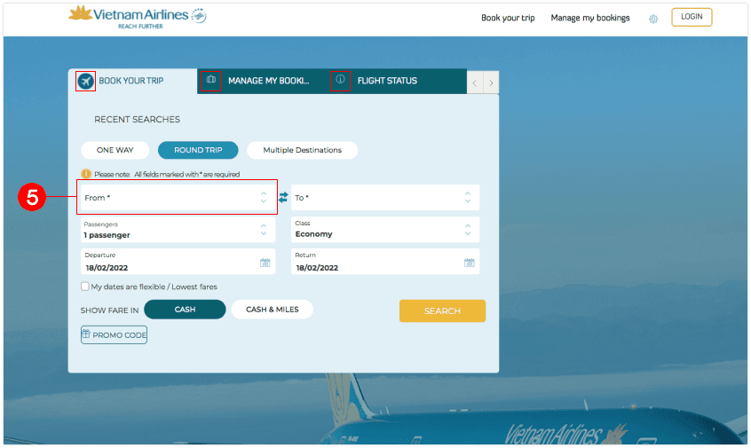The height and width of the screenshot is (448, 751).
Task: Click the My dates are flexible / Lowest fares label
Action: coord(154,287)
